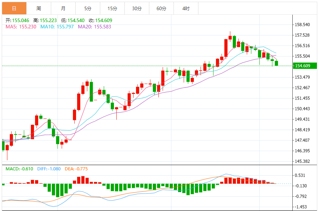This screenshot has width=319, height=211.
Task: Select the 日 daily chart tab
Action: (x=14, y=8)
